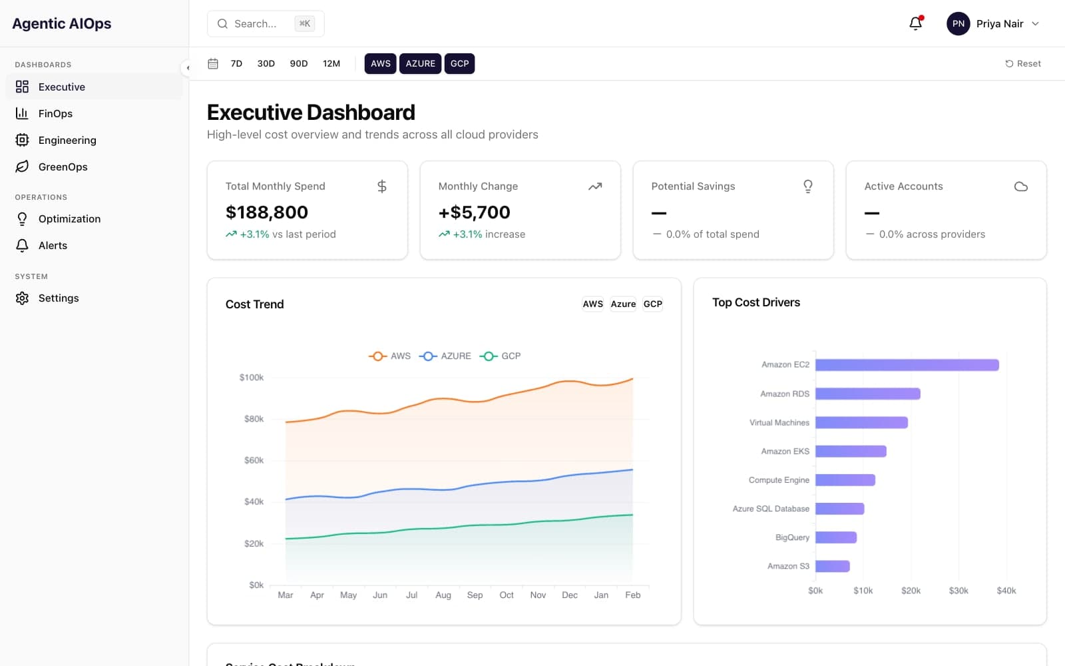Toggle AWS series in Cost Trend card
1065x666 pixels.
[x=593, y=304]
